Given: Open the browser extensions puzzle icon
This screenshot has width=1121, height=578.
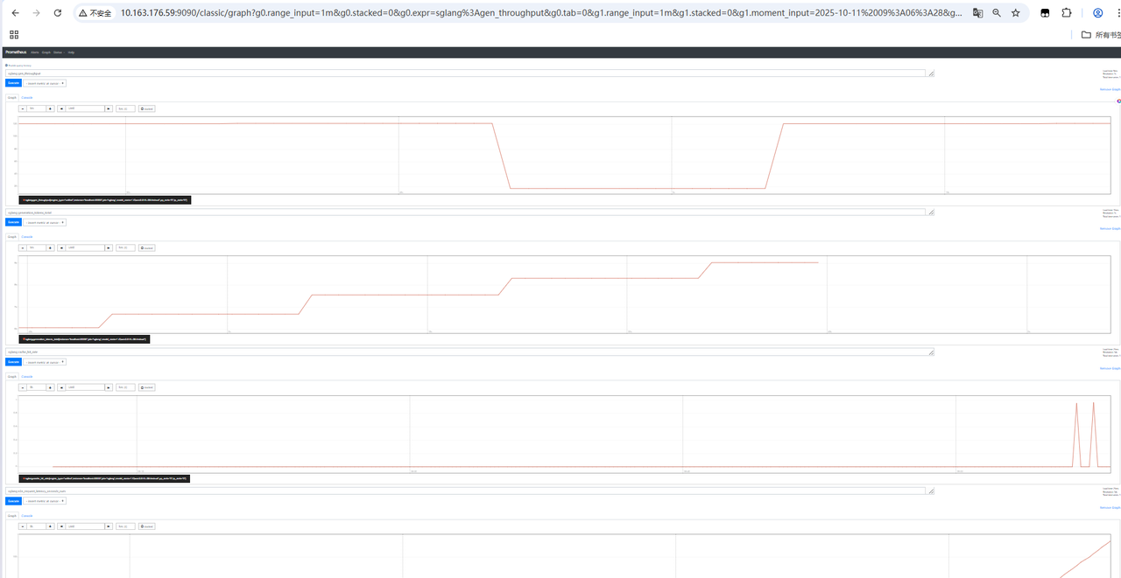Looking at the screenshot, I should pyautogui.click(x=1067, y=13).
